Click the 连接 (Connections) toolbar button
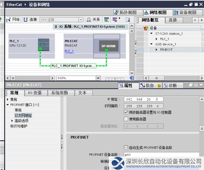The image size is (204, 170). 30,20
